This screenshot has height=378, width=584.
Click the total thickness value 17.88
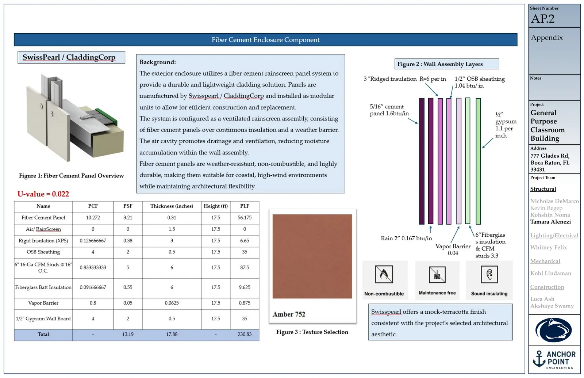click(172, 334)
